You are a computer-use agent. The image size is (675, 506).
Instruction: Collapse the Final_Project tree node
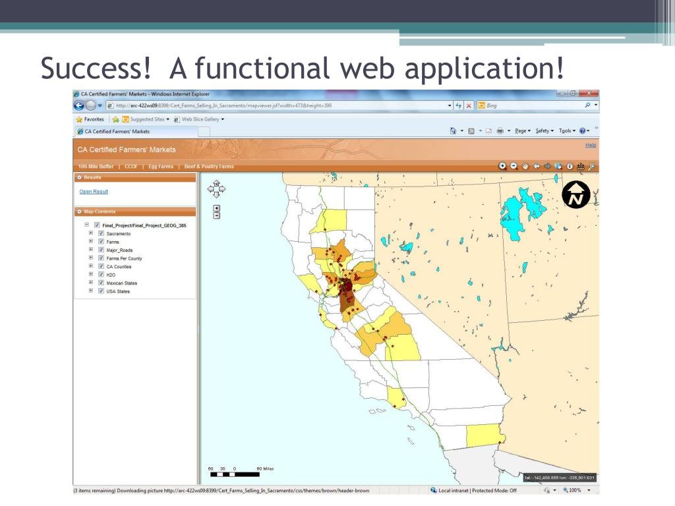click(86, 225)
